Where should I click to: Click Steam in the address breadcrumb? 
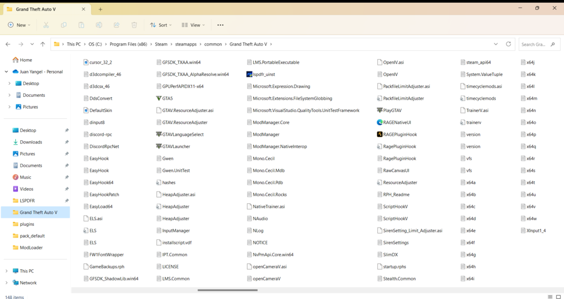[161, 44]
